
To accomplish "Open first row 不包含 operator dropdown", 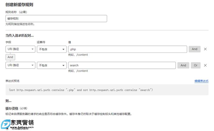I will coord(51,49).
